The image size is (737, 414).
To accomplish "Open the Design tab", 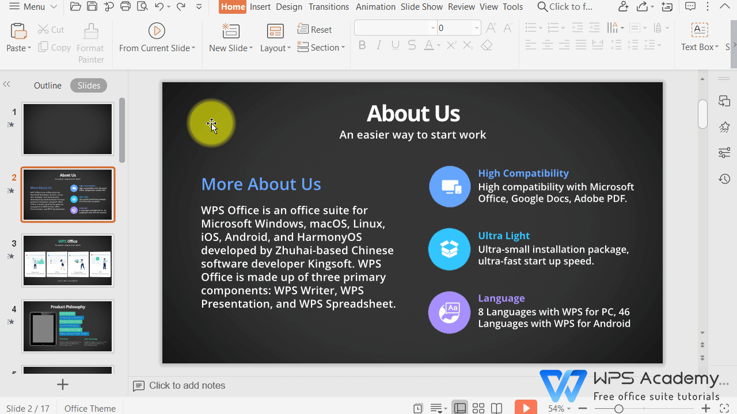I will click(289, 7).
